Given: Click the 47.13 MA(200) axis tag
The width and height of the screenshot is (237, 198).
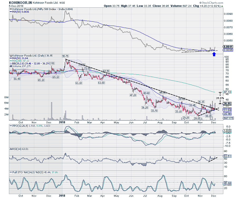Looking at the screenshot, I should pyautogui.click(x=227, y=92).
